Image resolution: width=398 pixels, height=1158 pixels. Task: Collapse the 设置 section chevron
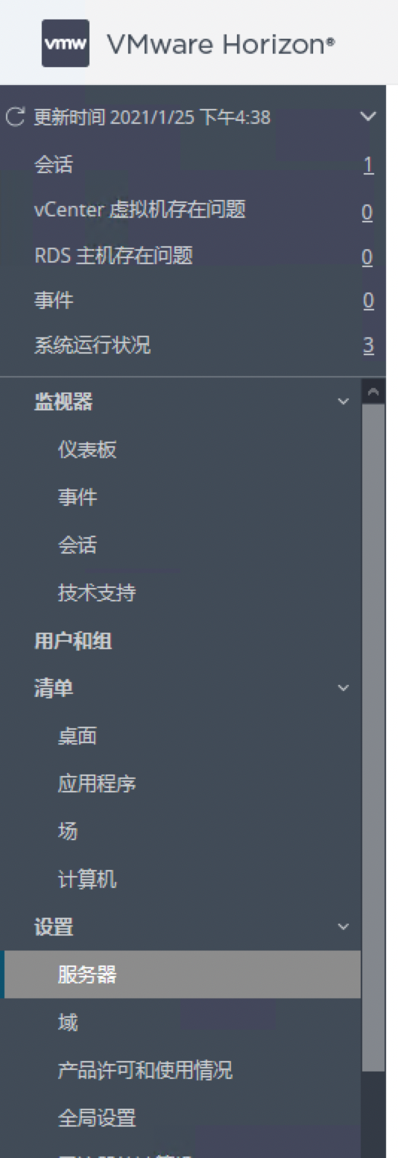coord(343,927)
